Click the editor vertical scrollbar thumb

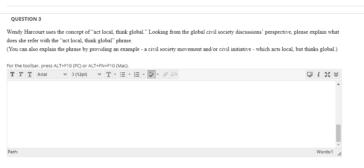(338, 133)
